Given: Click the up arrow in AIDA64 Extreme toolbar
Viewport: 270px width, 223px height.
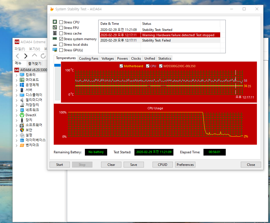Looking at the screenshot, I should coord(35,55).
